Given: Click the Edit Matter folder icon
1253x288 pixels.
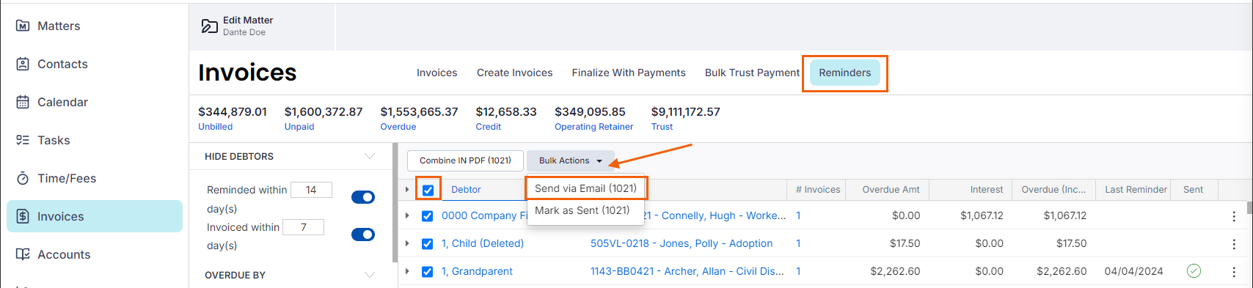Looking at the screenshot, I should 209,26.
